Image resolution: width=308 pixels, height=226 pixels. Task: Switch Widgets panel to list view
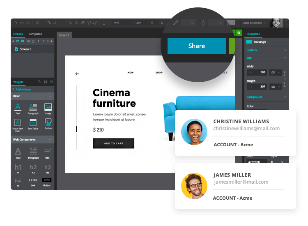coord(51,82)
